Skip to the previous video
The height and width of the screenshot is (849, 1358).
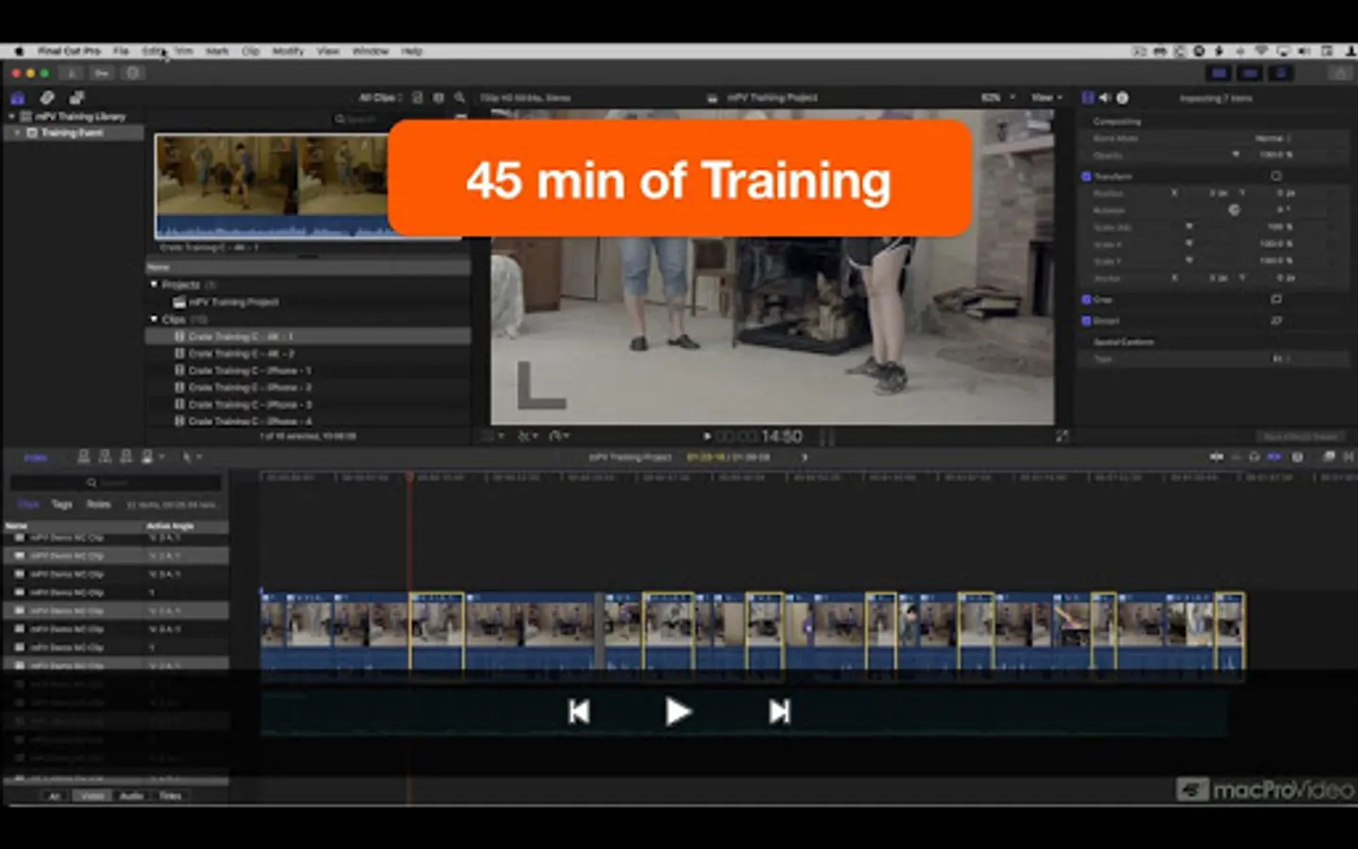(579, 711)
